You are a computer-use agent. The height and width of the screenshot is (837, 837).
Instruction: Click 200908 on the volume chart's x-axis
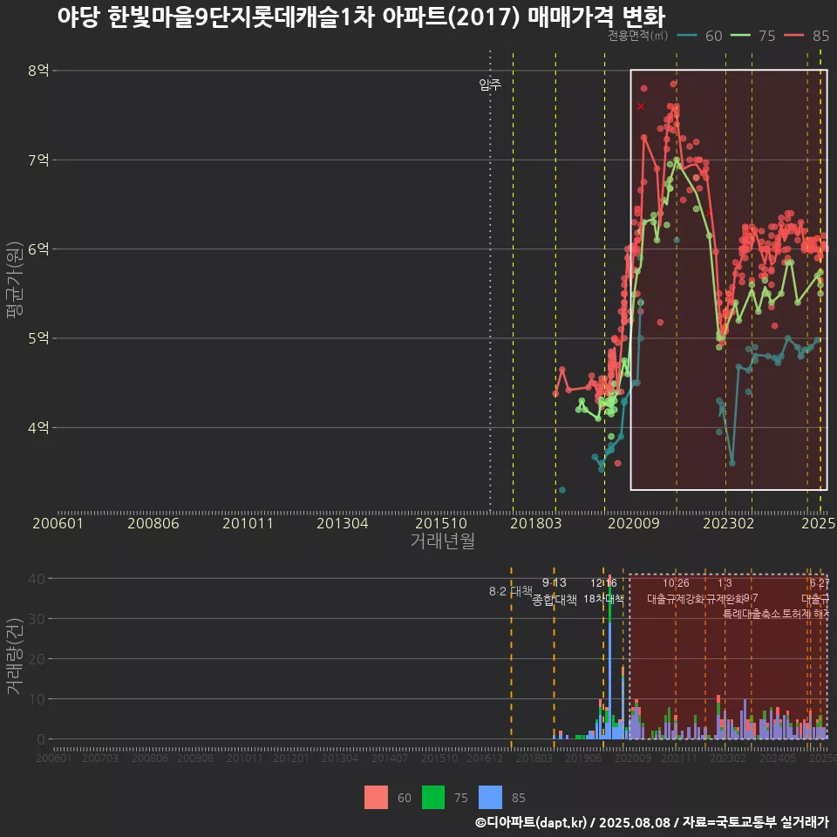click(x=195, y=758)
